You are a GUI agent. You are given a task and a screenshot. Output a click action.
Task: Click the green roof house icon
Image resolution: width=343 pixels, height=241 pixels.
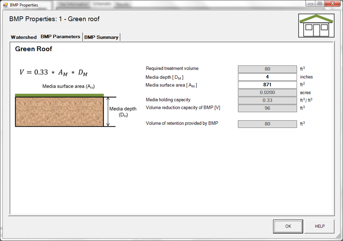316,25
